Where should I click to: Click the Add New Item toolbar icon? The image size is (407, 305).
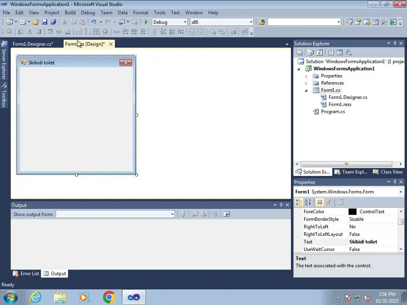pos(23,22)
